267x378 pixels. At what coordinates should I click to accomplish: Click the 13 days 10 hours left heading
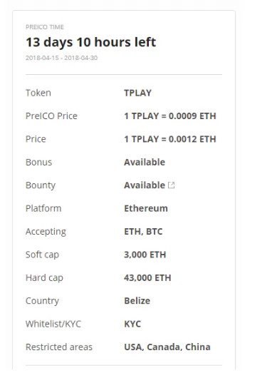point(91,42)
